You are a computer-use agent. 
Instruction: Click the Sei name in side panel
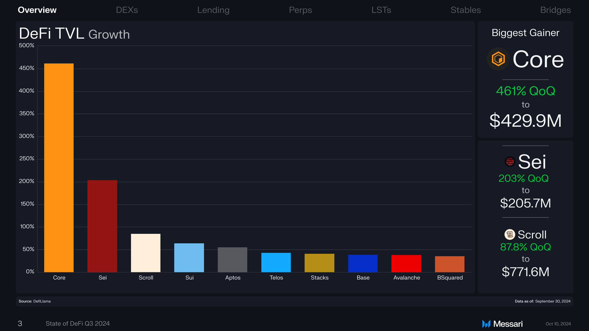532,162
